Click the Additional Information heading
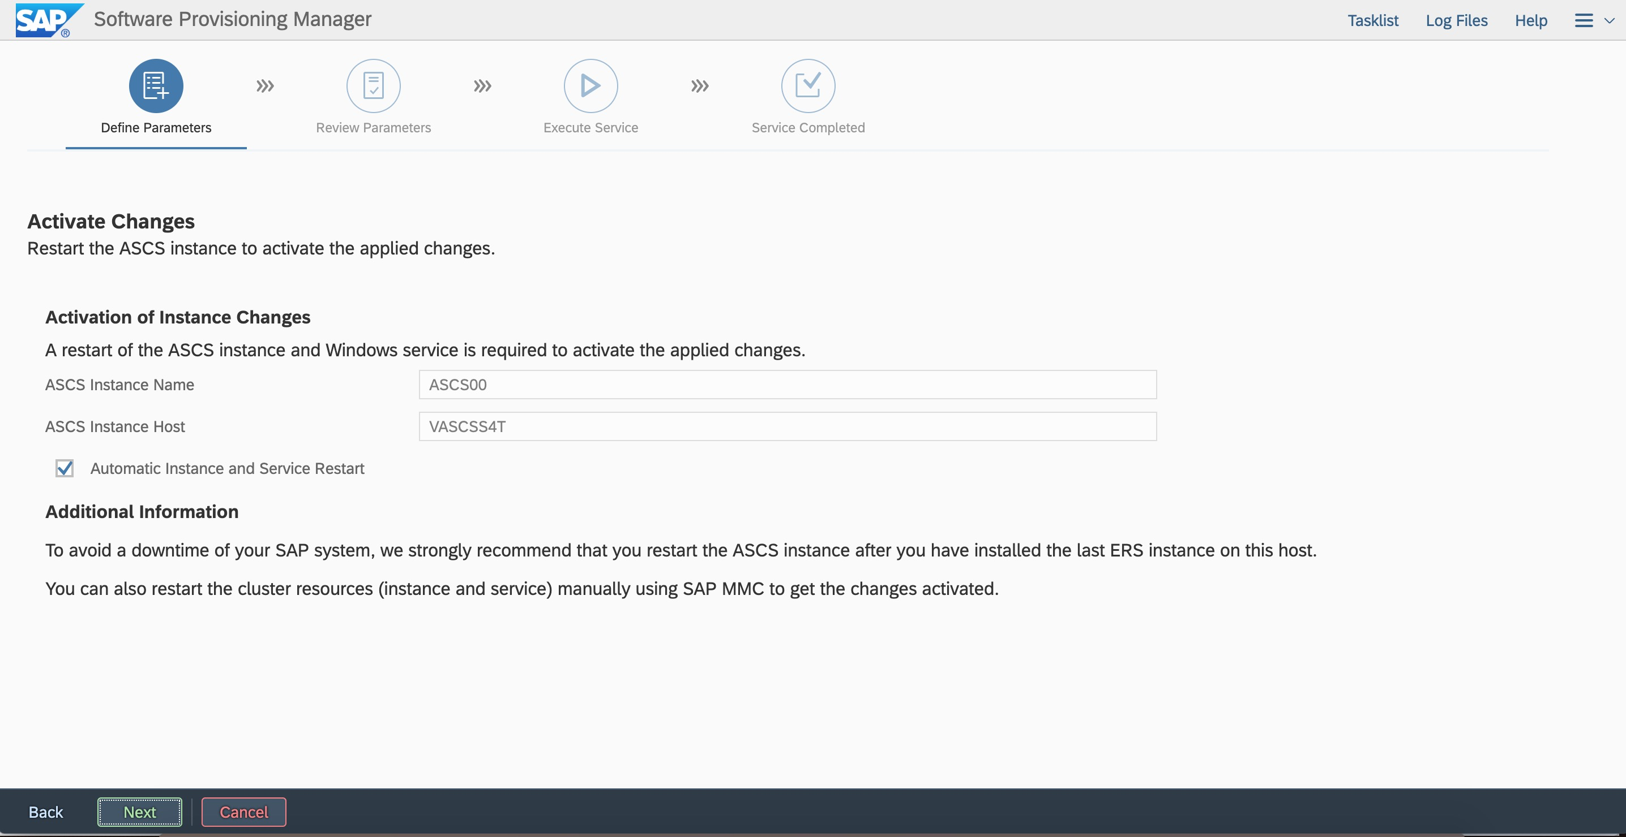The width and height of the screenshot is (1626, 837). (142, 512)
